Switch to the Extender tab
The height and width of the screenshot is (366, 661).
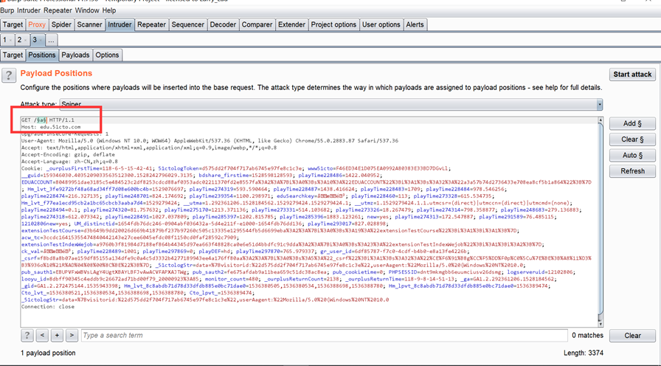(291, 24)
